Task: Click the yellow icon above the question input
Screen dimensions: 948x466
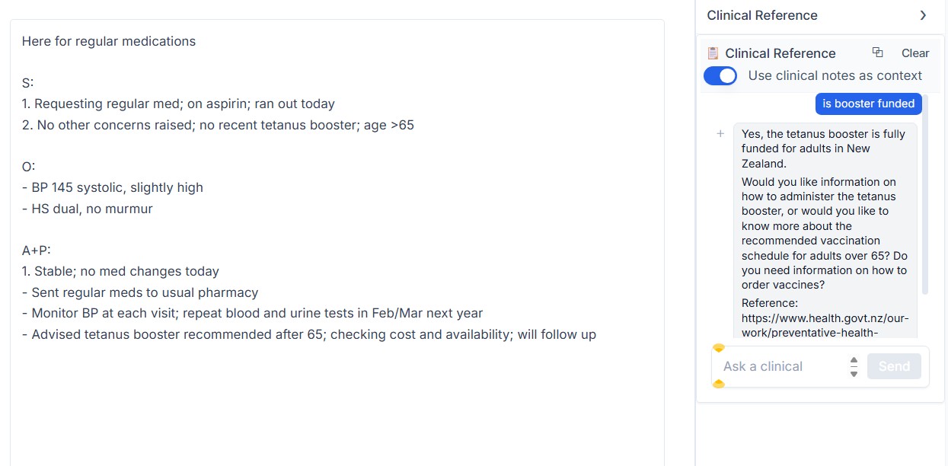Action: 718,348
